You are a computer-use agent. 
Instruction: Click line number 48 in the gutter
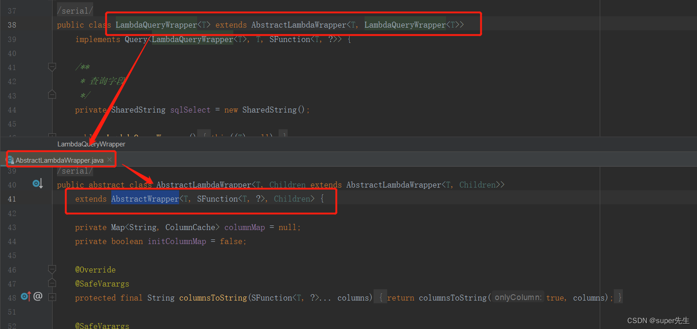click(12, 298)
